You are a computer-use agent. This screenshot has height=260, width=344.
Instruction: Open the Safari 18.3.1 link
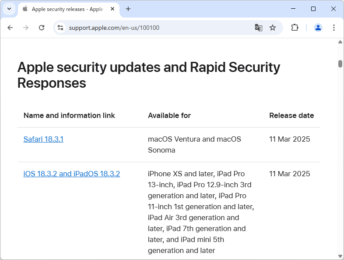click(x=43, y=139)
